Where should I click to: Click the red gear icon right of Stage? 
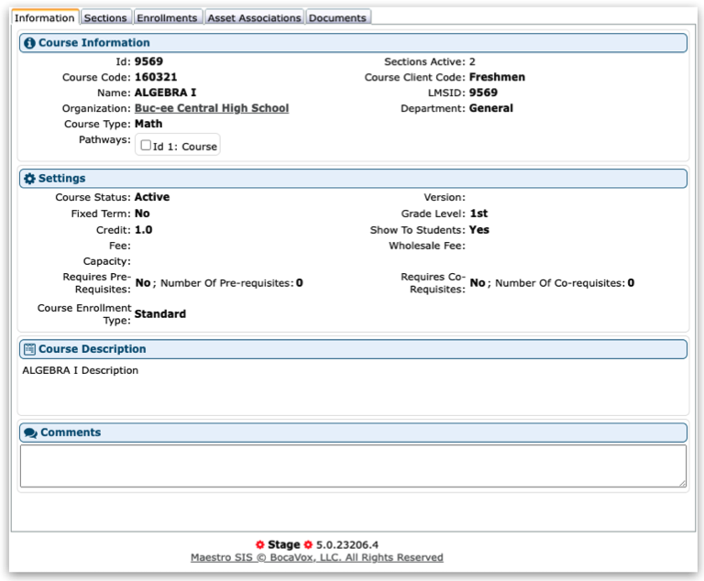pyautogui.click(x=308, y=544)
